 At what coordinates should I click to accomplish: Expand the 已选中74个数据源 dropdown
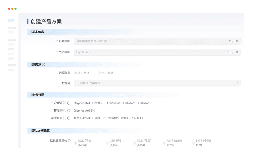coord(157,83)
